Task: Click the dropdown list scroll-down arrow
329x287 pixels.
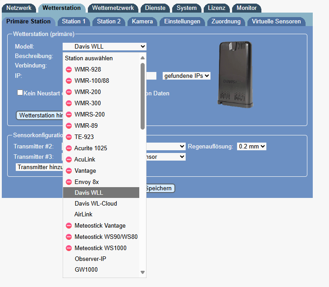Action: pyautogui.click(x=143, y=272)
